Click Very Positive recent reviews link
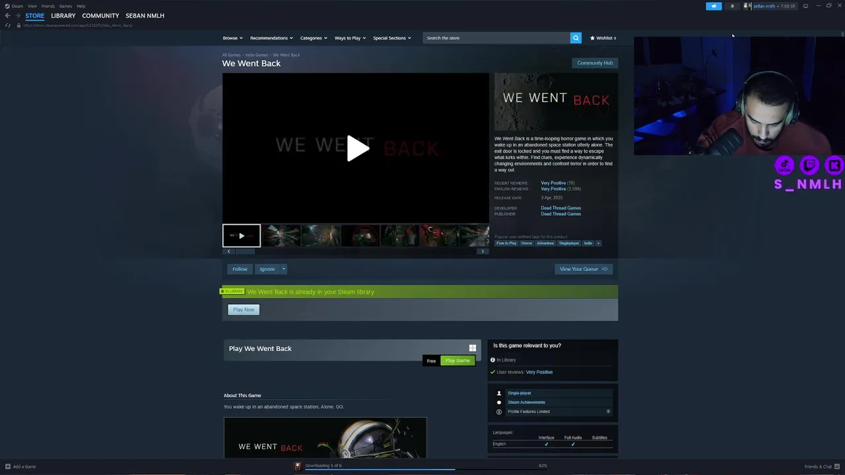 coord(553,183)
